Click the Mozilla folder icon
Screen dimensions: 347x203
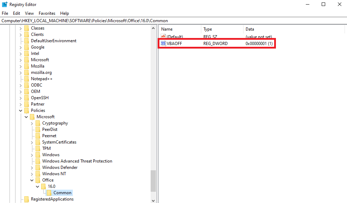pos(26,66)
